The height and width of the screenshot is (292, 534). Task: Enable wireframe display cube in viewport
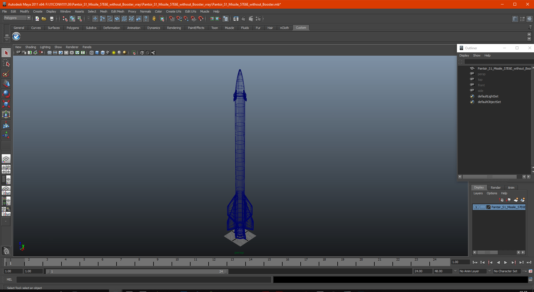[x=92, y=53]
